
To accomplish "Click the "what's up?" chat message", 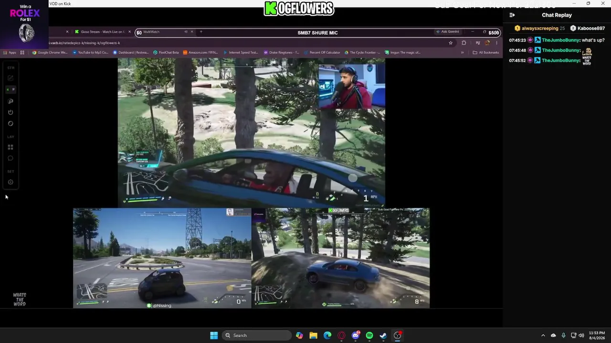I will pos(593,40).
